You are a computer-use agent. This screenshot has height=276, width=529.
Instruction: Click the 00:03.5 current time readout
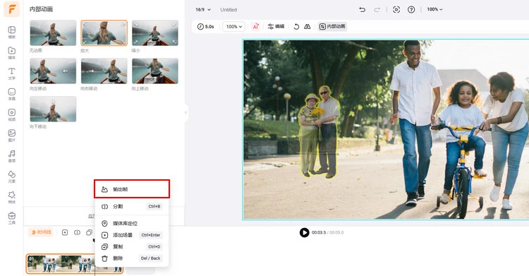319,232
